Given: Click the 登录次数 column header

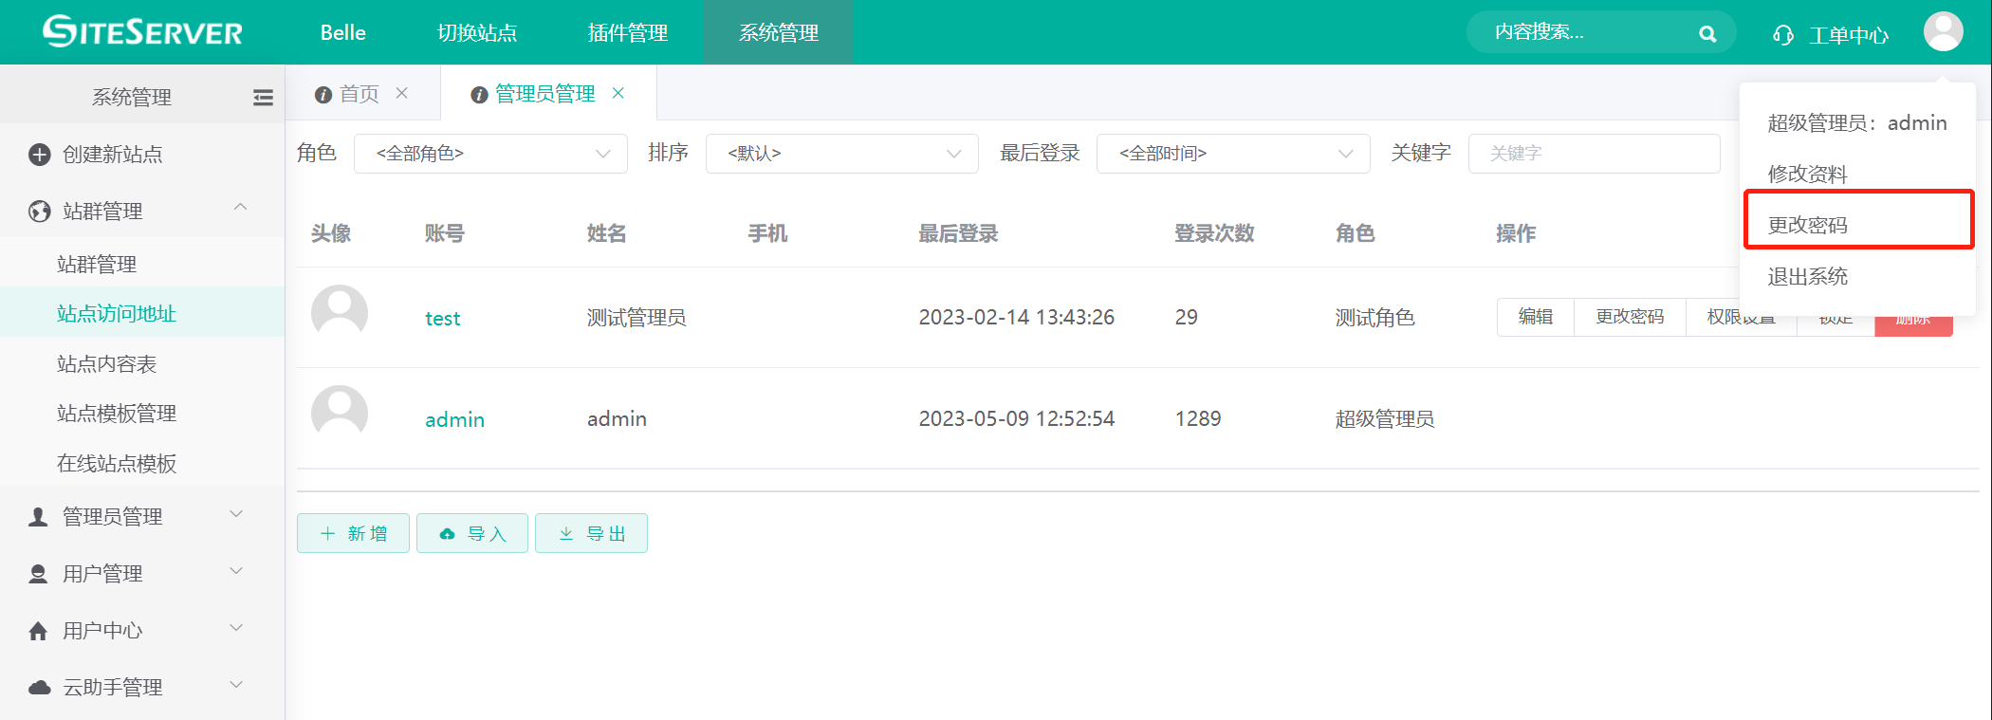Looking at the screenshot, I should pyautogui.click(x=1214, y=233).
